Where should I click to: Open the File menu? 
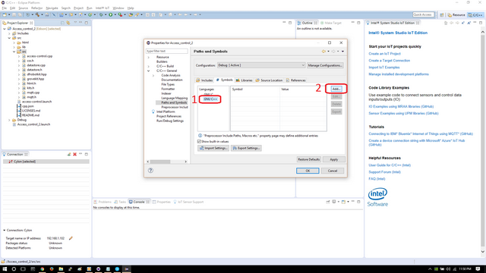tap(5, 8)
